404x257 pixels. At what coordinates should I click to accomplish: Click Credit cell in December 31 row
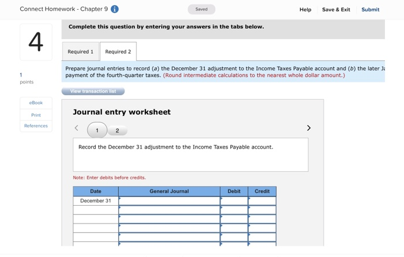coord(262,201)
